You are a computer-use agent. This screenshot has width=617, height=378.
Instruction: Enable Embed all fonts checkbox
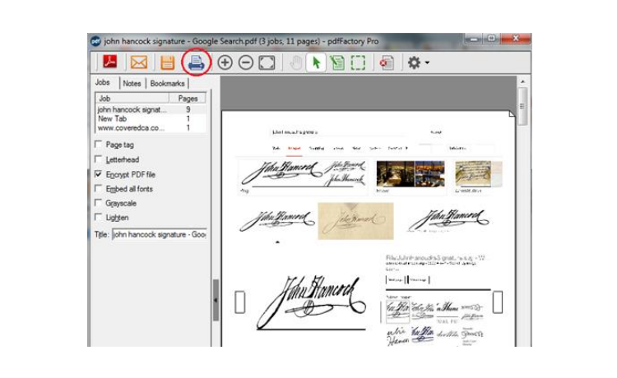[x=99, y=188]
